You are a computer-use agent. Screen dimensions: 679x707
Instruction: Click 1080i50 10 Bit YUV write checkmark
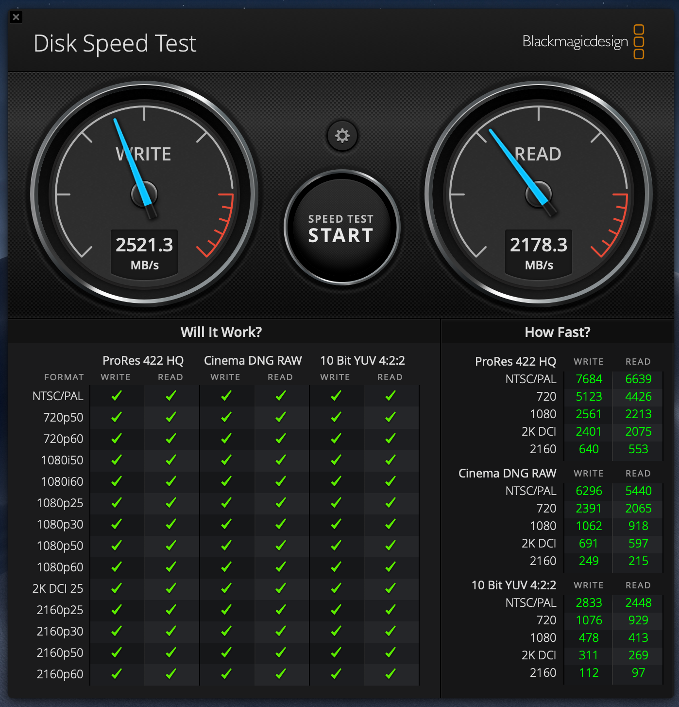pos(336,460)
